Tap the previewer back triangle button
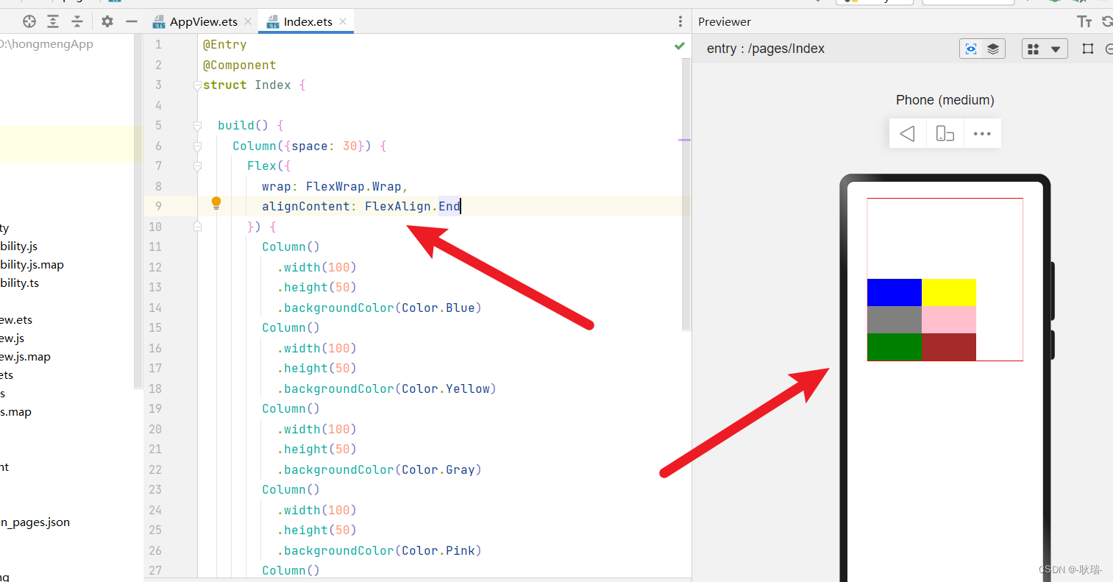The image size is (1113, 582). [x=908, y=134]
